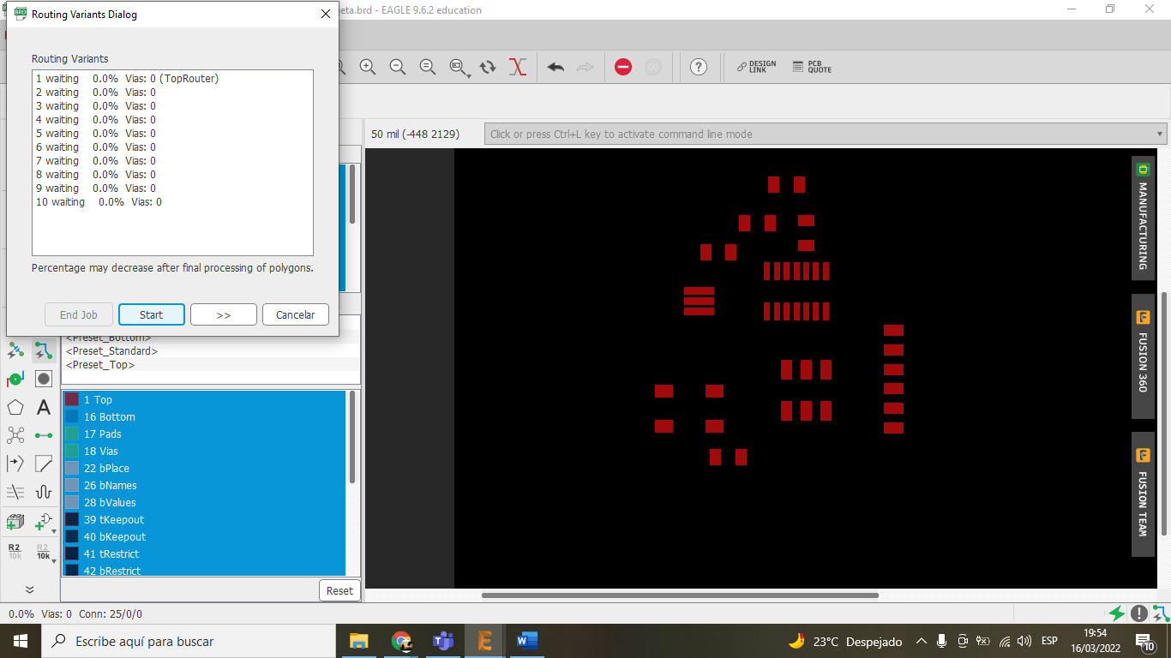Open the command line history dropdown
Screen dimensions: 1171x658
pyautogui.click(x=1161, y=135)
